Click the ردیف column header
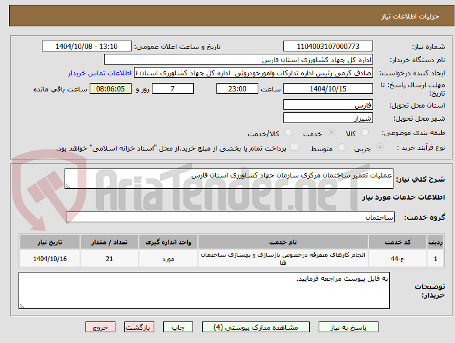Viewport: 455px width, 343px height. coord(435,242)
